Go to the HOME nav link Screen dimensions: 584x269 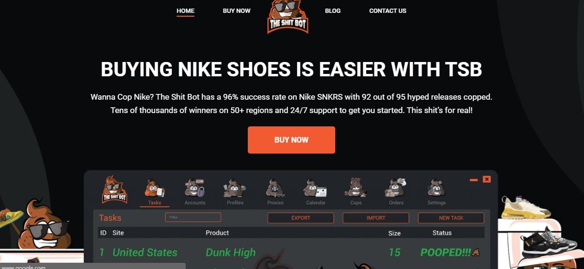[x=185, y=10]
